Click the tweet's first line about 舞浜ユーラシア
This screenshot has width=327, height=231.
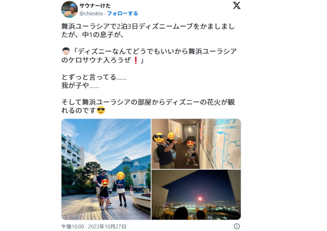[x=148, y=26]
